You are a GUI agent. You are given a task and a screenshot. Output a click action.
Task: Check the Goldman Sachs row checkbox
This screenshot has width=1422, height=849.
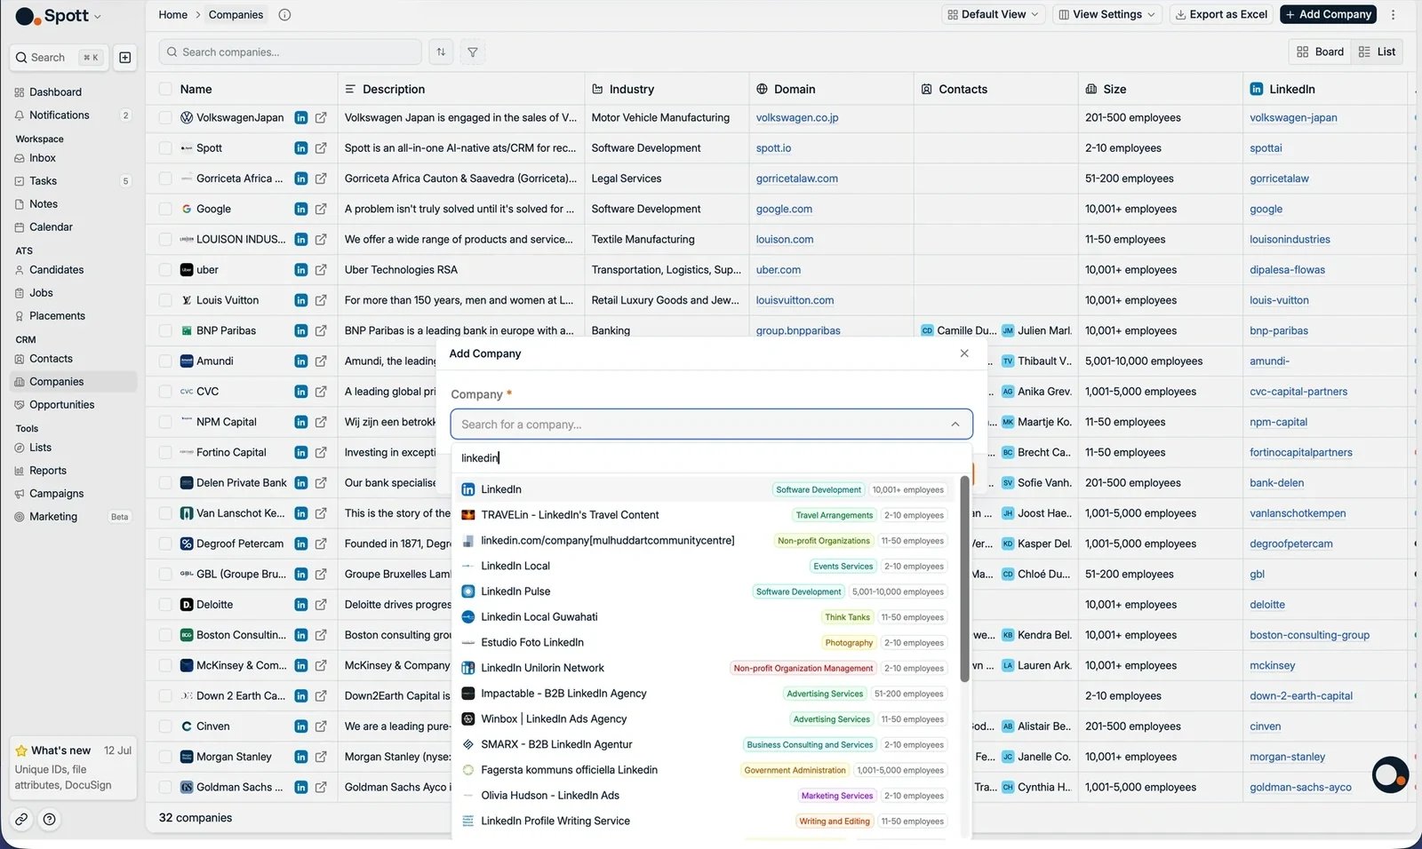(165, 788)
